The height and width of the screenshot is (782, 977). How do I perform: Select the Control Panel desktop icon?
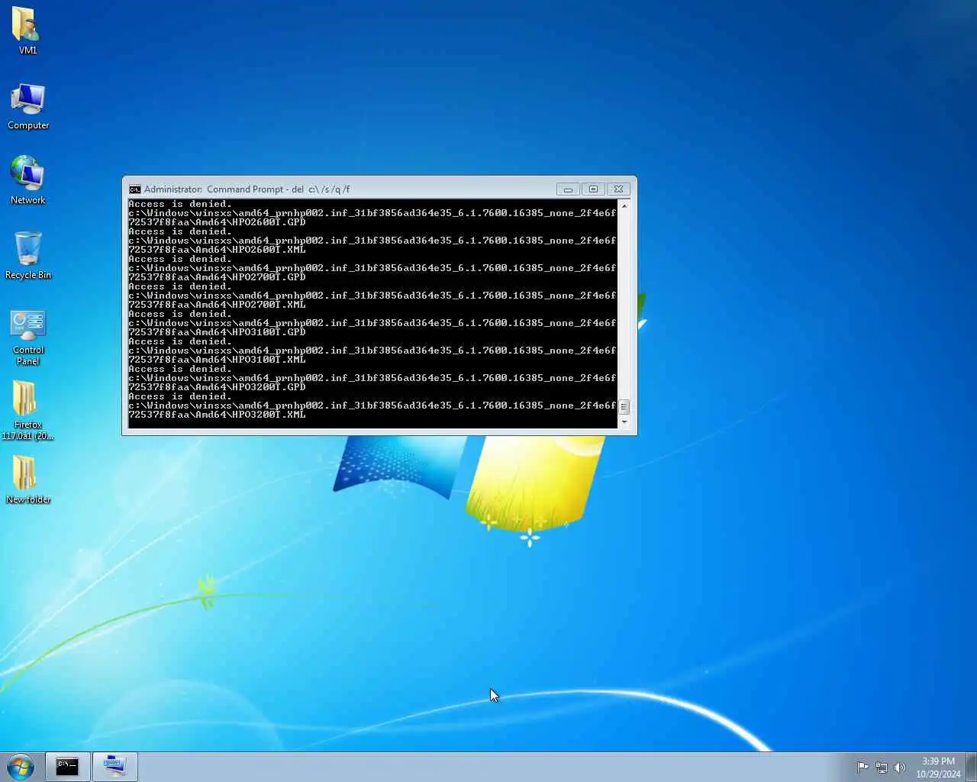click(28, 336)
